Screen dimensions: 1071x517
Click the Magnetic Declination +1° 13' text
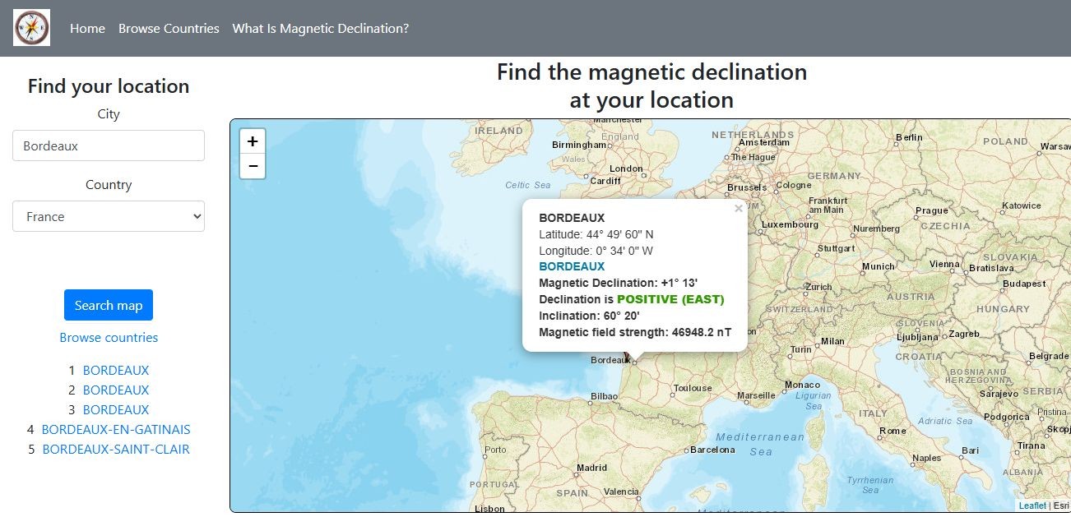[x=619, y=283]
